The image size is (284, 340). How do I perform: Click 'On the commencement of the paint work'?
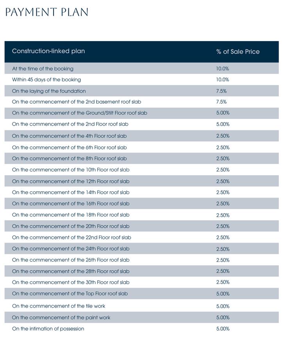pyautogui.click(x=61, y=317)
